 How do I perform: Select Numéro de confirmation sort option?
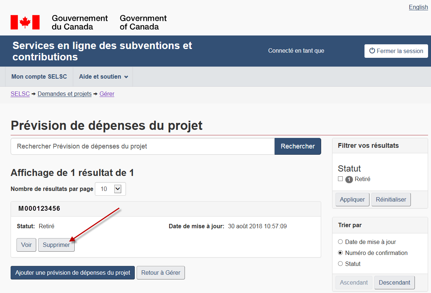(x=340, y=253)
